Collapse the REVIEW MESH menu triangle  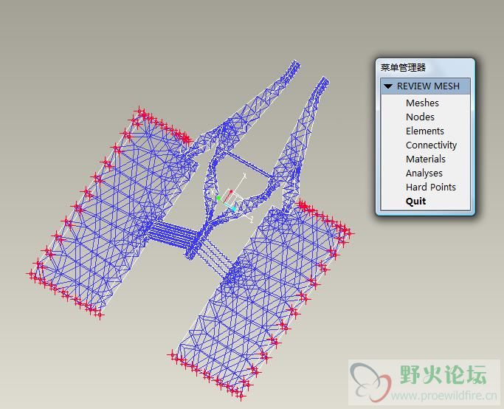point(388,86)
